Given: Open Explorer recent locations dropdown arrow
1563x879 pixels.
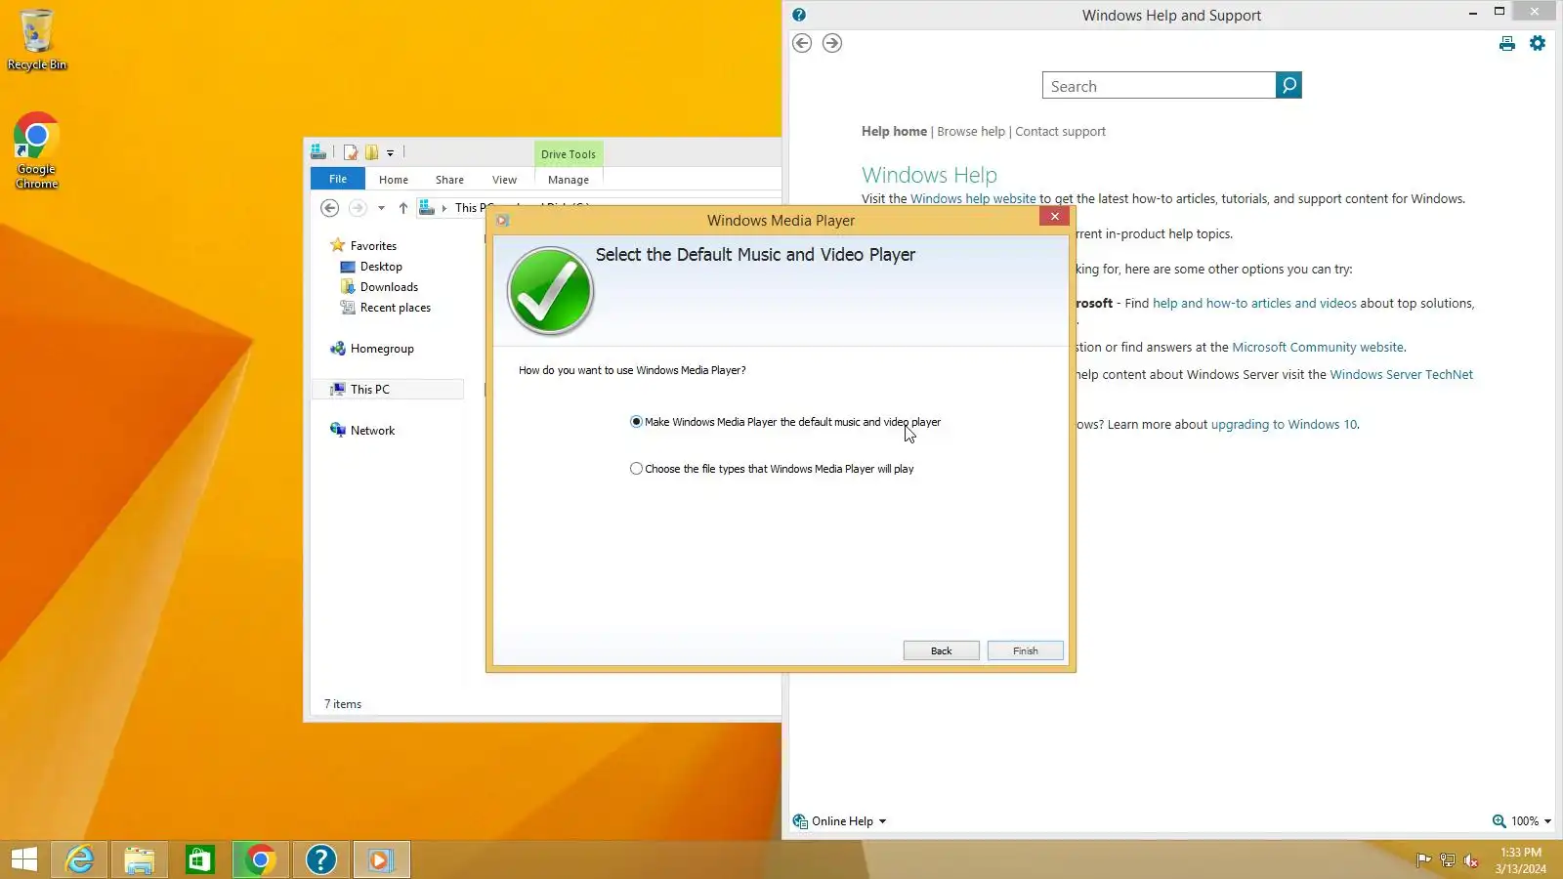Looking at the screenshot, I should tap(381, 208).
